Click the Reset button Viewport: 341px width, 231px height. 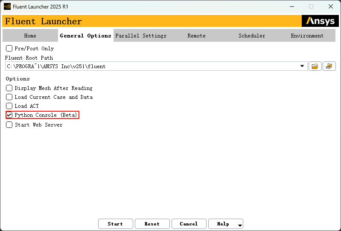pyautogui.click(x=152, y=224)
